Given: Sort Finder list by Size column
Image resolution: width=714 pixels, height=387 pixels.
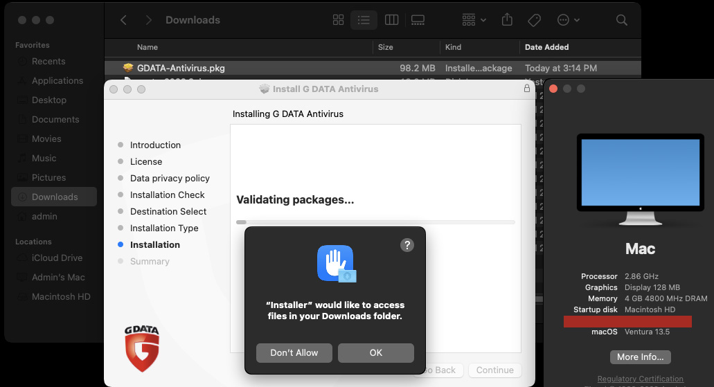Looking at the screenshot, I should click(385, 47).
